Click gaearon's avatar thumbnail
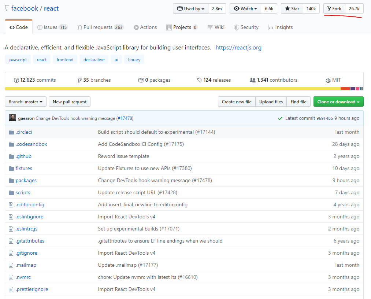 [12, 118]
